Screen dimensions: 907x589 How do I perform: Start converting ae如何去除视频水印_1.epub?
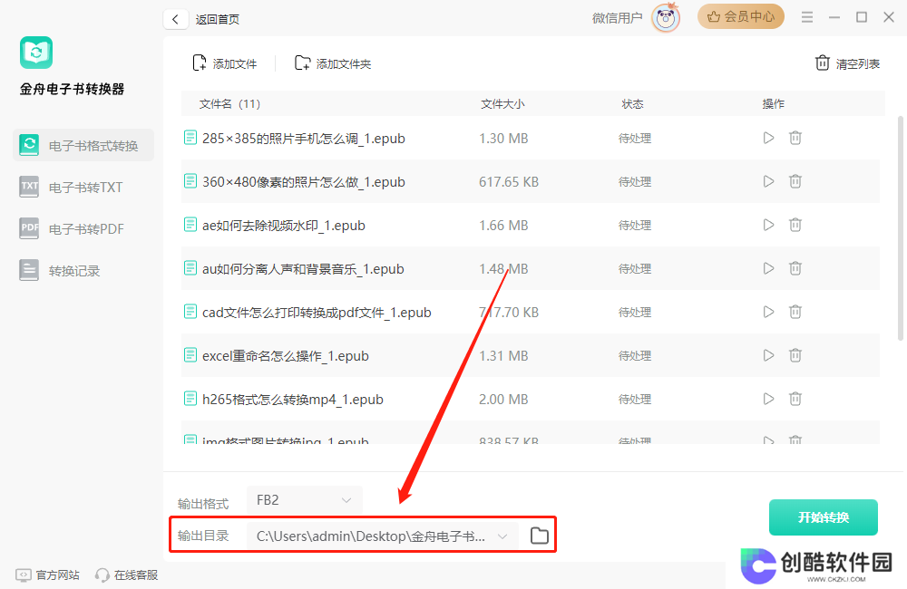(768, 224)
